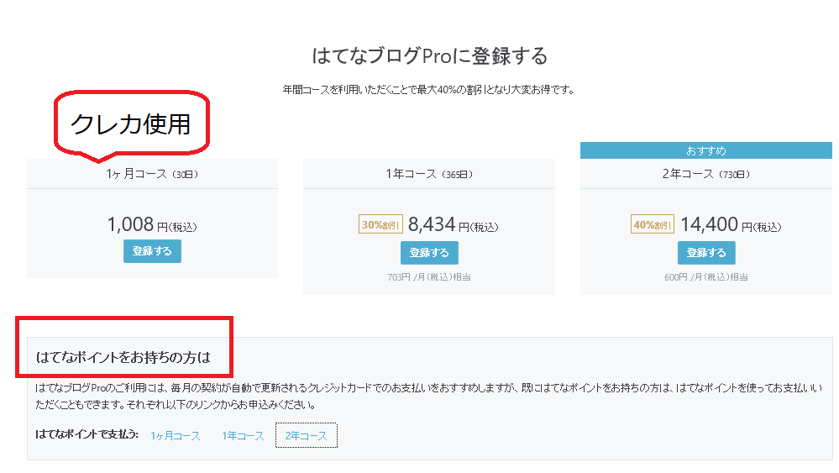The height and width of the screenshot is (473, 839).
Task: Click the 600円 /月(税込)相当 text
Action: tap(706, 277)
